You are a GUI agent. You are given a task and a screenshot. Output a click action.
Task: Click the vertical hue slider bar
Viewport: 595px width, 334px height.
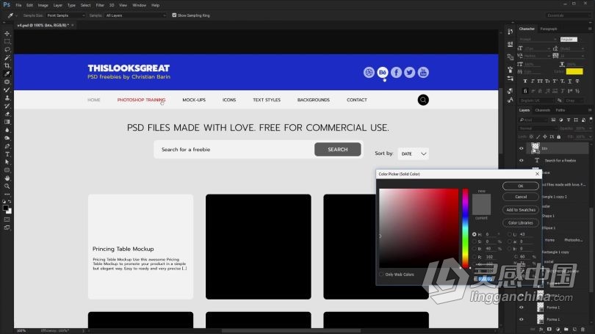click(465, 228)
